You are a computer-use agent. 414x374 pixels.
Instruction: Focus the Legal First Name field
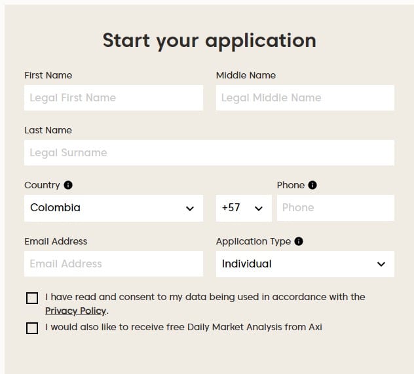point(113,98)
